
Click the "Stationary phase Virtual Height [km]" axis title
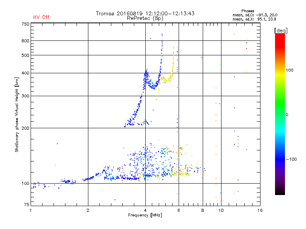click(17, 115)
